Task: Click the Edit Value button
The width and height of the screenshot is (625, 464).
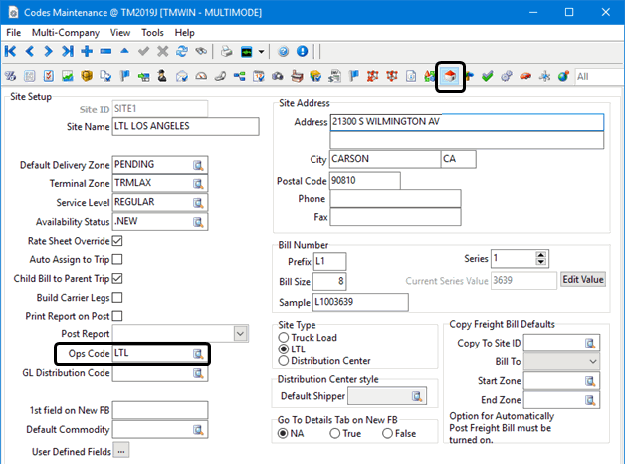Action: (x=582, y=280)
